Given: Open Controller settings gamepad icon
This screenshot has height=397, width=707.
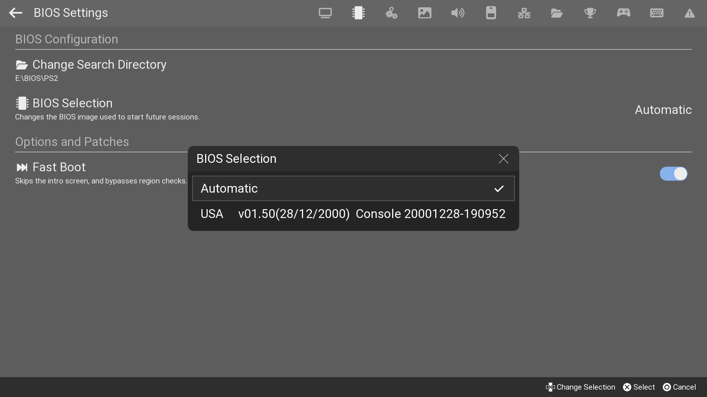Looking at the screenshot, I should coord(623,13).
